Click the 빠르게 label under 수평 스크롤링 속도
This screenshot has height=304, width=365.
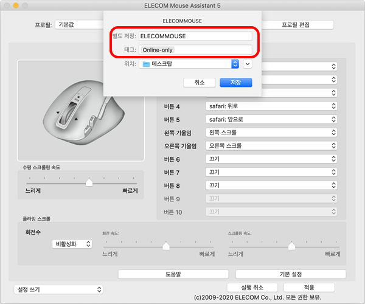click(x=130, y=191)
